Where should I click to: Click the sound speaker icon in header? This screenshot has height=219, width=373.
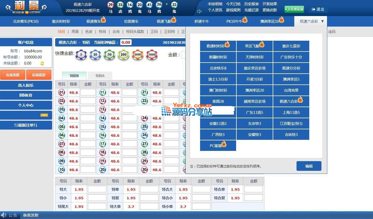click(x=199, y=11)
